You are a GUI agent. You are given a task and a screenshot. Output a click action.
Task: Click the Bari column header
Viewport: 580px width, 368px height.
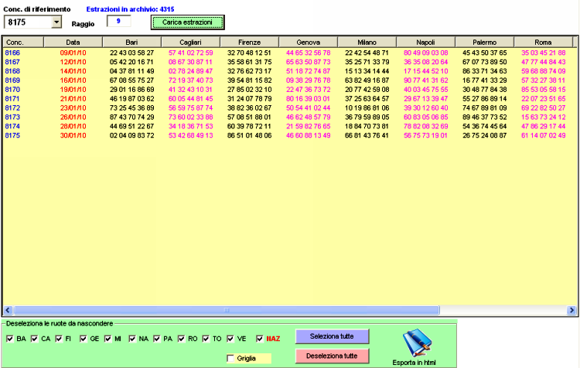(x=131, y=42)
